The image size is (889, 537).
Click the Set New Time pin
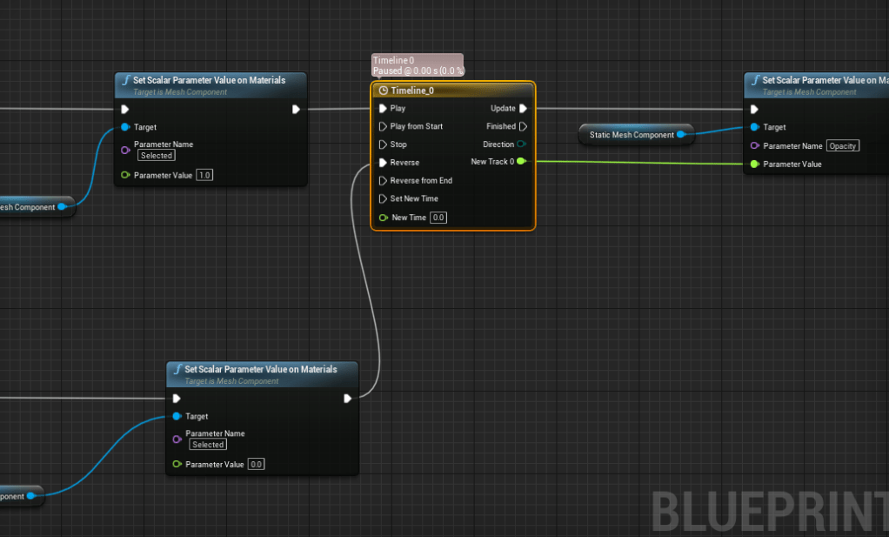383,199
